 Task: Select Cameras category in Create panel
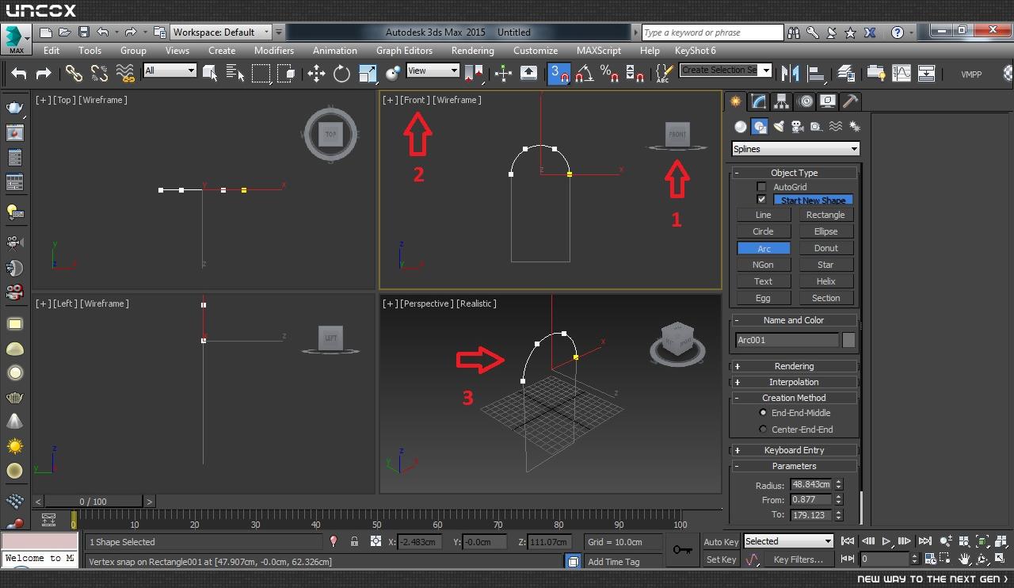click(x=797, y=127)
